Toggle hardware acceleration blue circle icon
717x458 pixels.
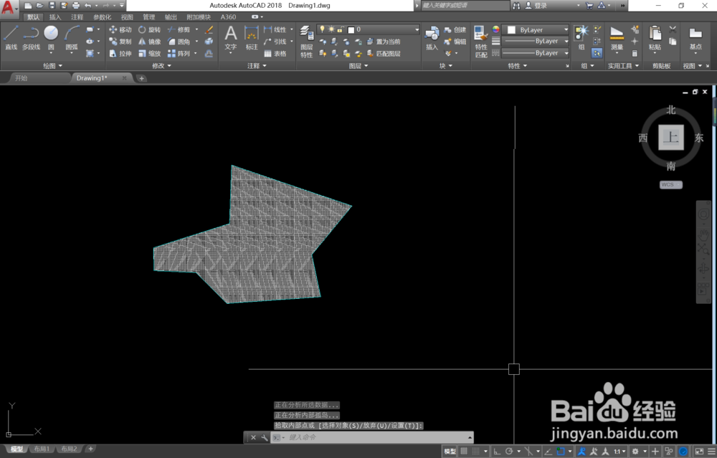click(683, 451)
